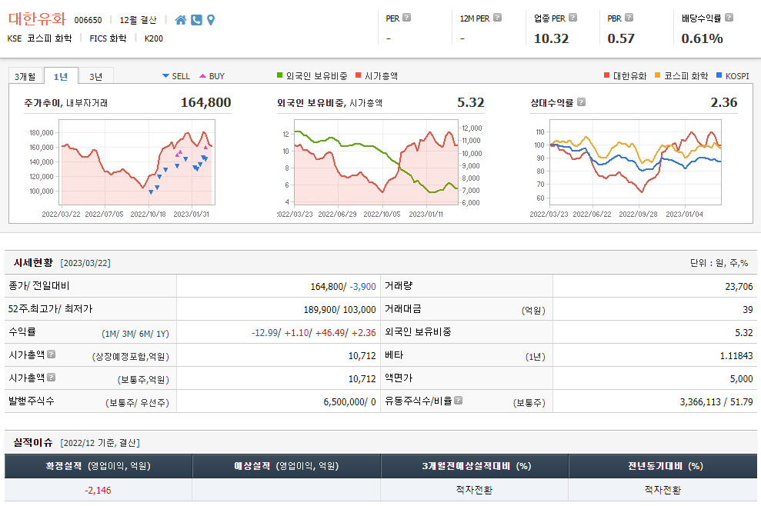This screenshot has height=506, width=761.
Task: Click the map location pin icon
Action: (x=211, y=20)
